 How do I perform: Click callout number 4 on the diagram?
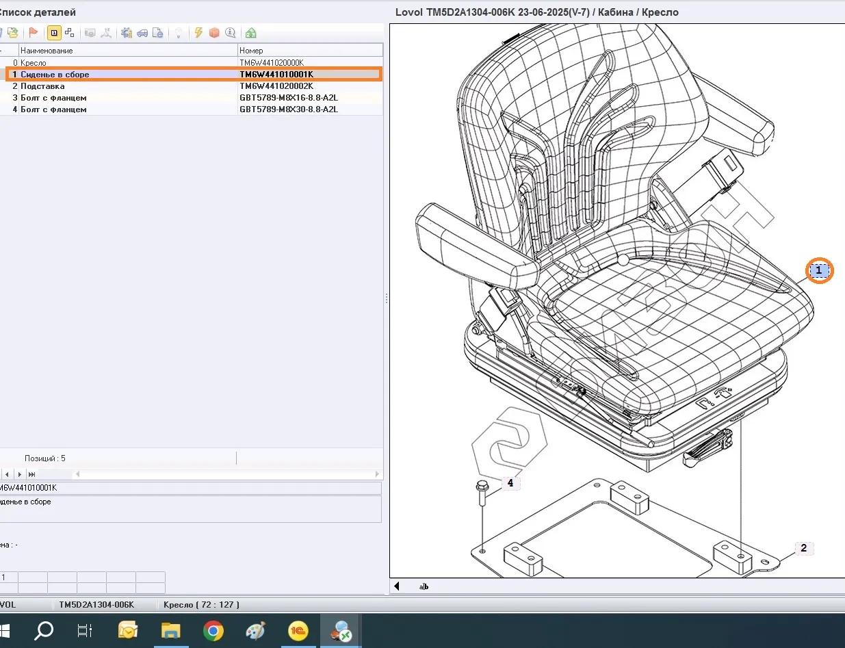[x=510, y=483]
